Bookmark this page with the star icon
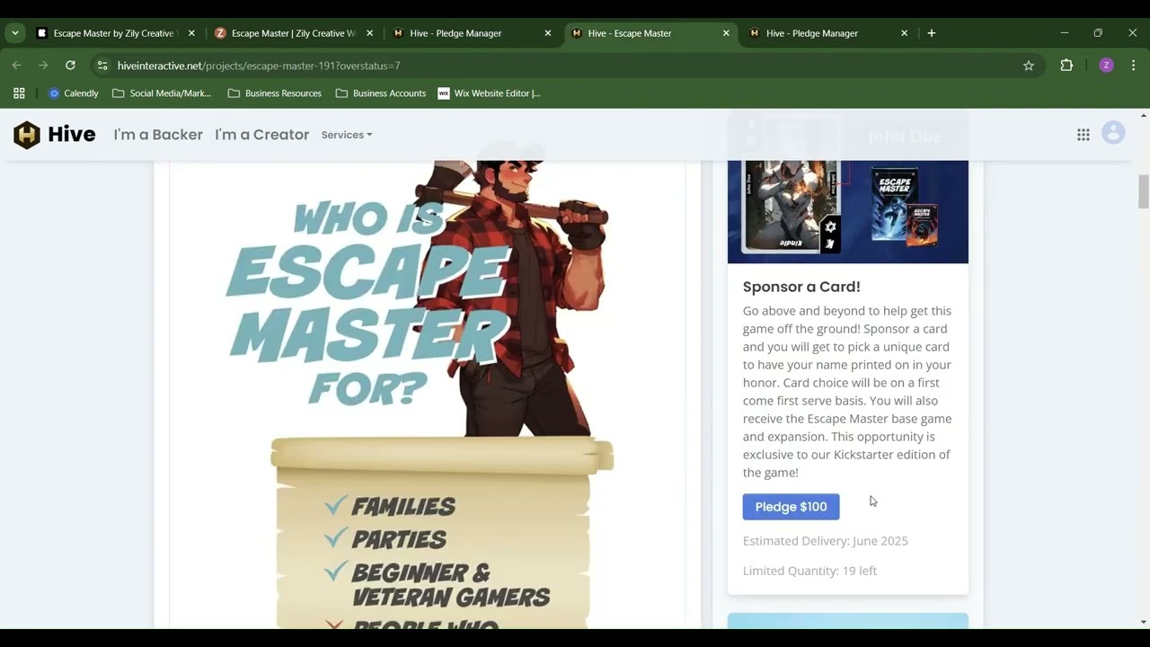Image resolution: width=1150 pixels, height=647 pixels. coord(1029,66)
